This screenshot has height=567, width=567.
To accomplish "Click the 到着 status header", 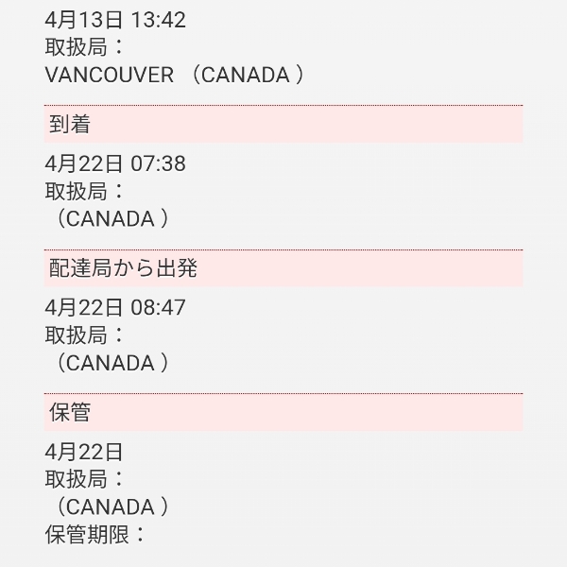I will 70,125.
